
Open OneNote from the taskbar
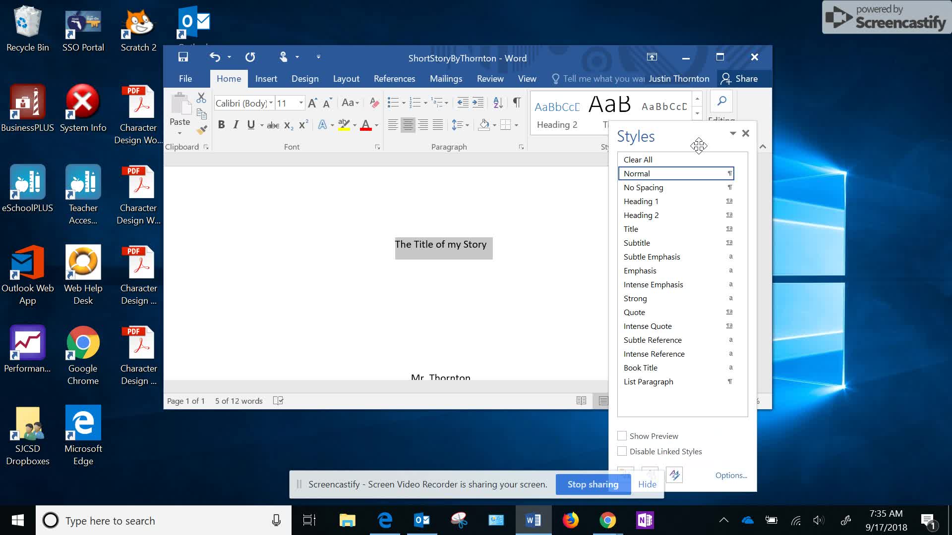pyautogui.click(x=645, y=520)
